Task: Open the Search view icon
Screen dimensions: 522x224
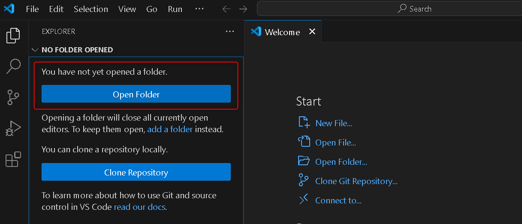Action: click(x=13, y=66)
